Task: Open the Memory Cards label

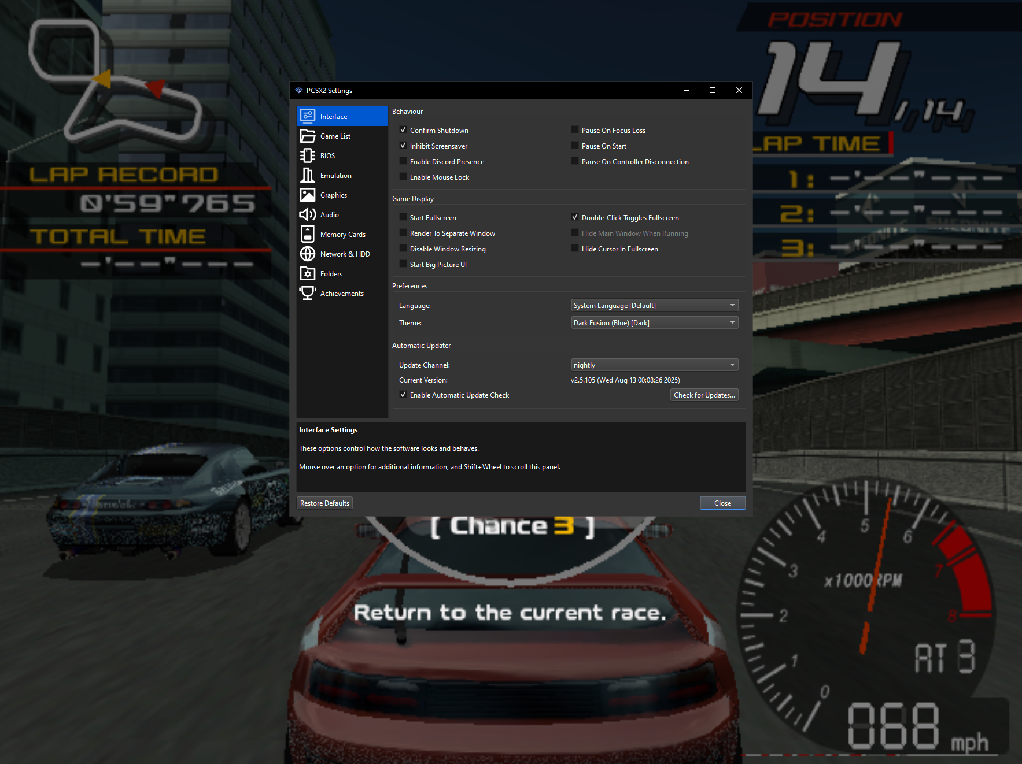Action: coord(343,235)
